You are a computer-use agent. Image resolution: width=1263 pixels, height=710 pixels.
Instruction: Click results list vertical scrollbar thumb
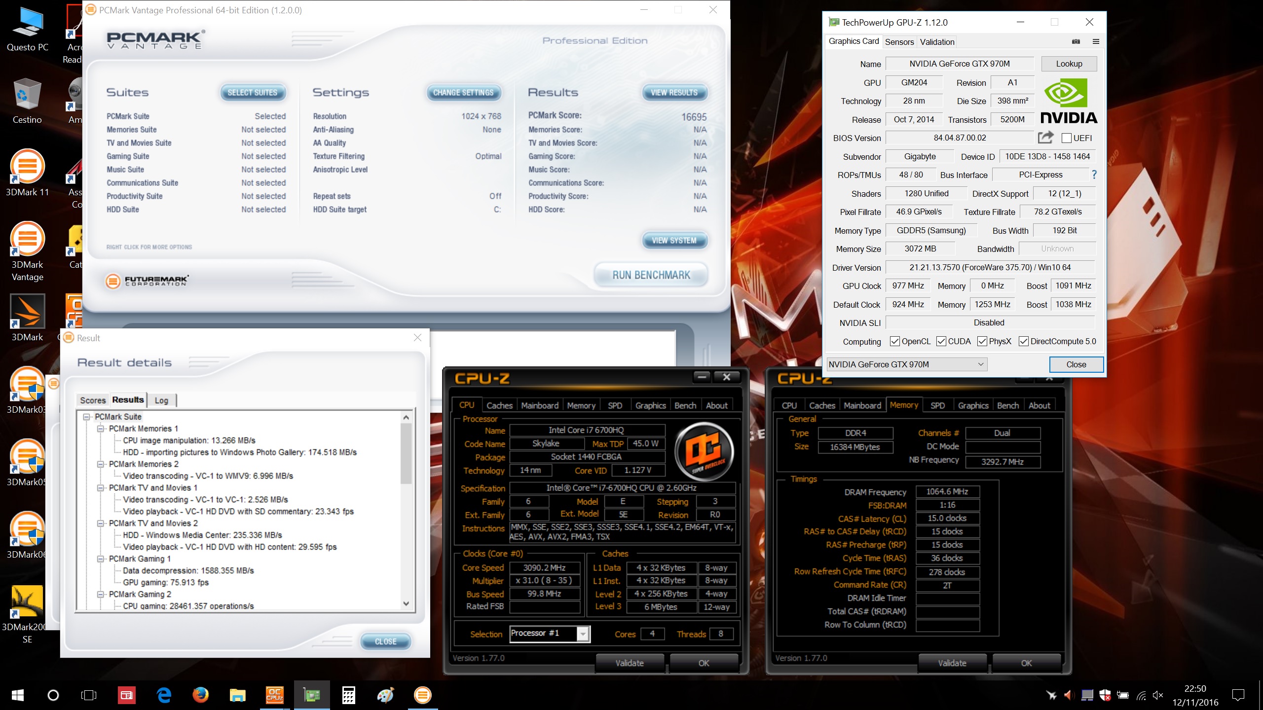pos(406,453)
